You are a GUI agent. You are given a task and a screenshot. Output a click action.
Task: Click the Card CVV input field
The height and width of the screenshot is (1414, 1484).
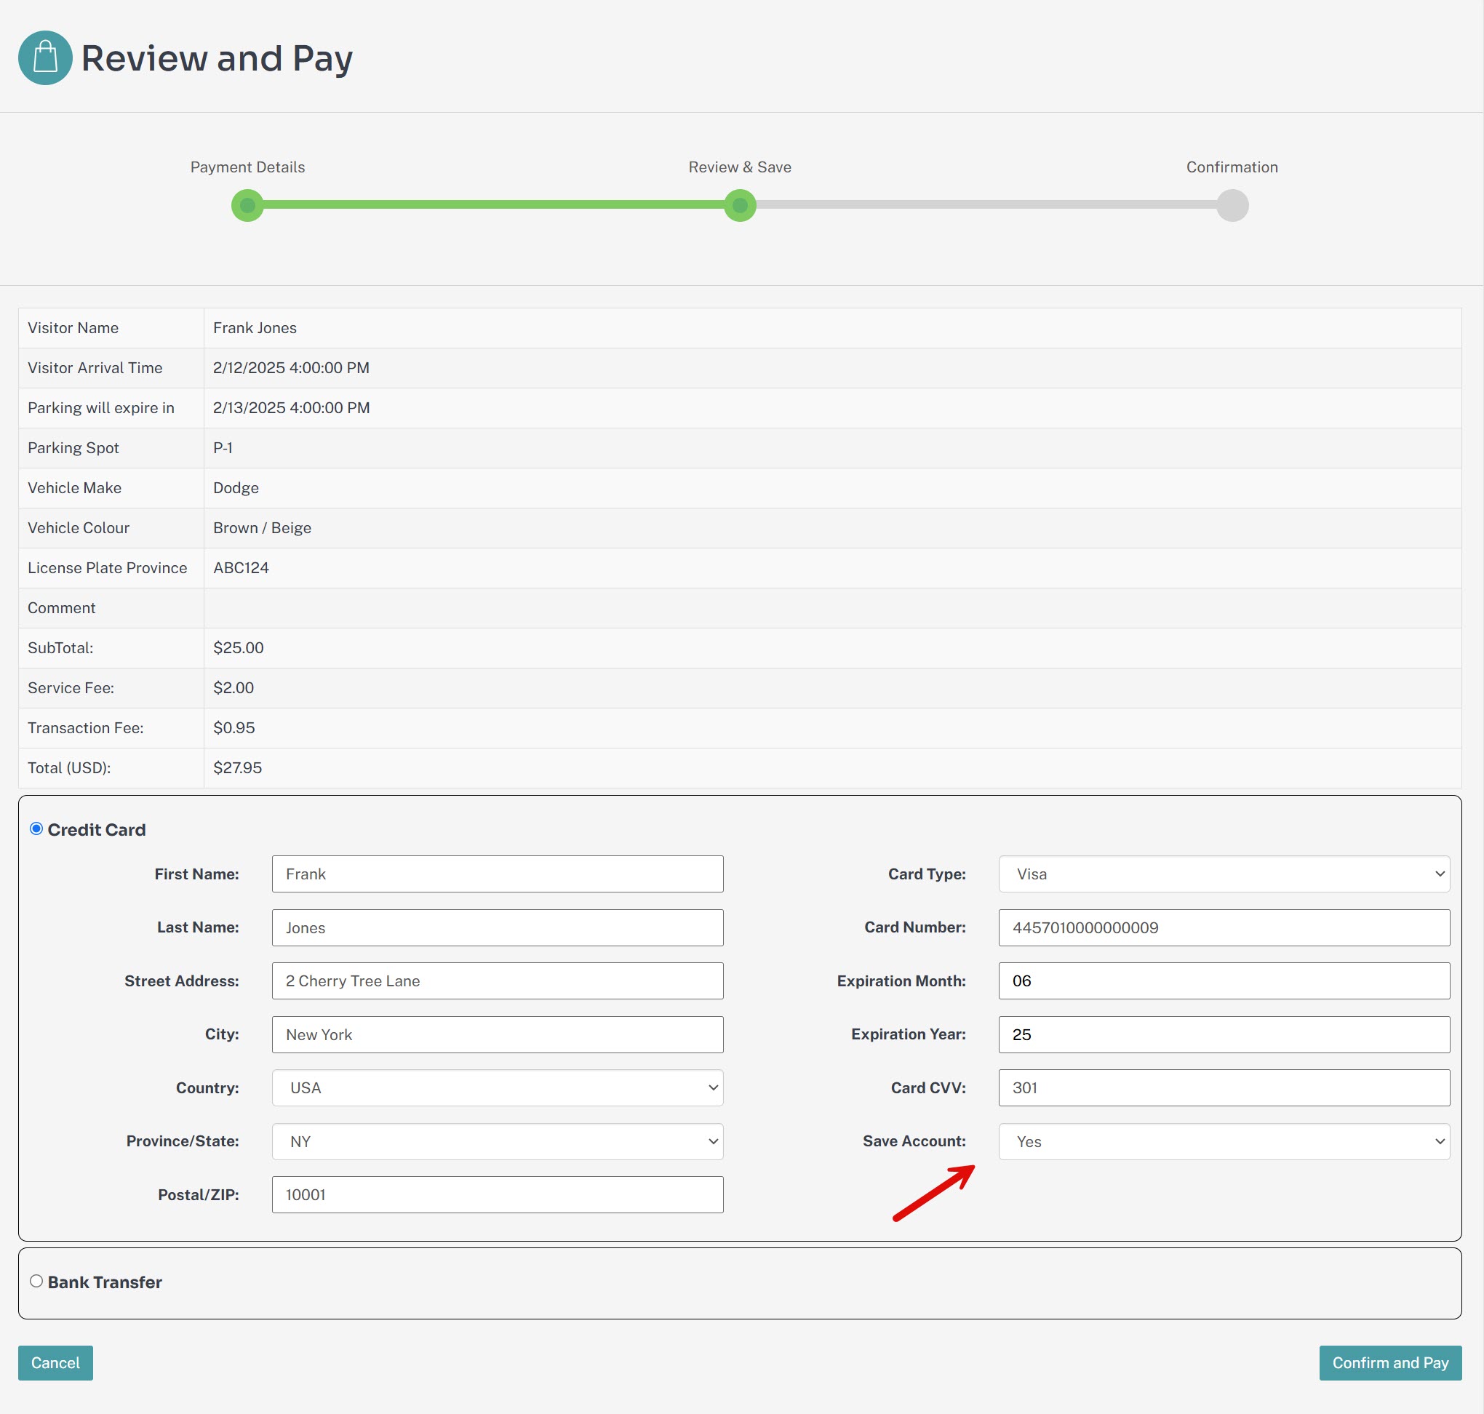pyautogui.click(x=1224, y=1087)
